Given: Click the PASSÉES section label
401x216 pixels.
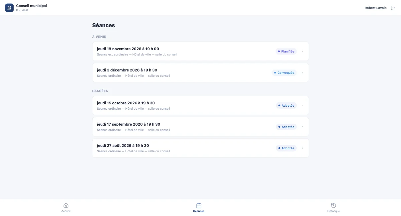Looking at the screenshot, I should point(100,91).
